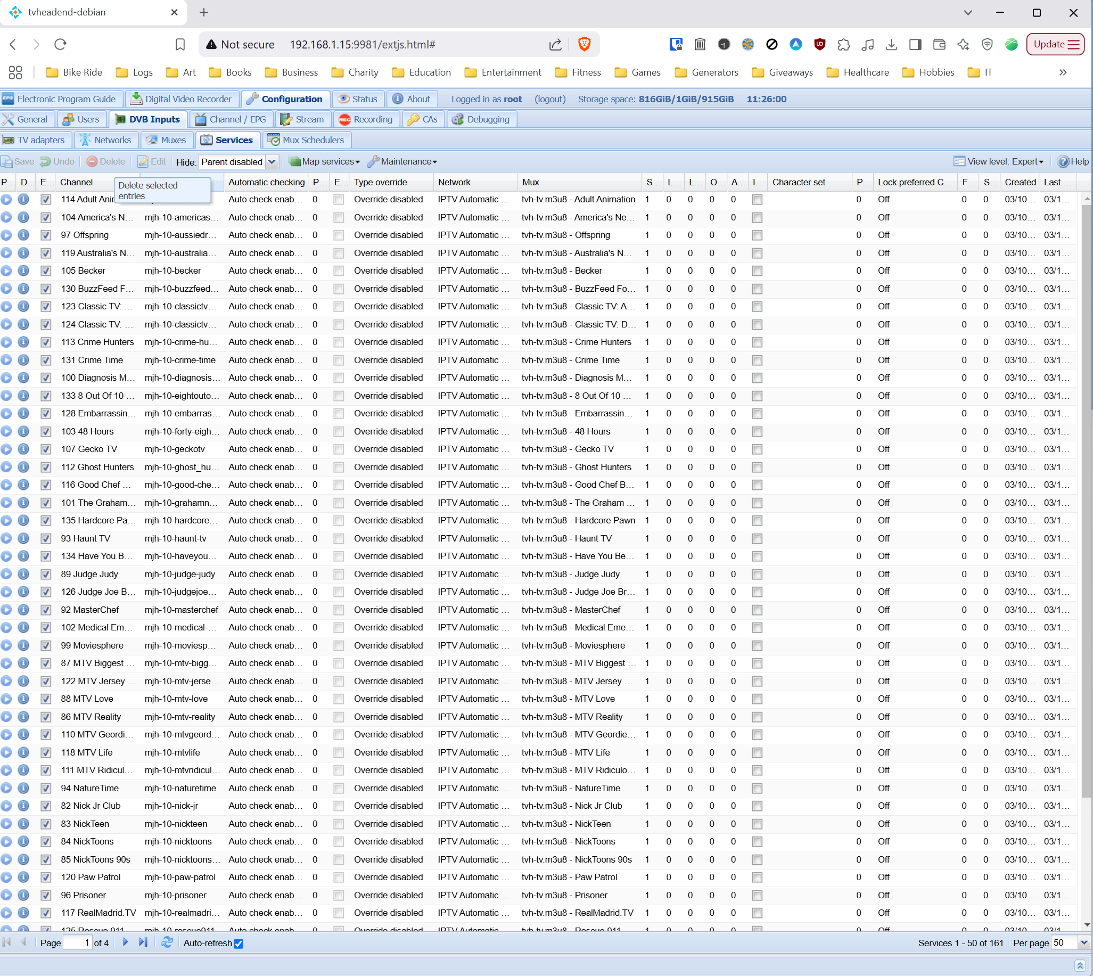Open Brave wallet icon
This screenshot has width=1093, height=976.
939,44
